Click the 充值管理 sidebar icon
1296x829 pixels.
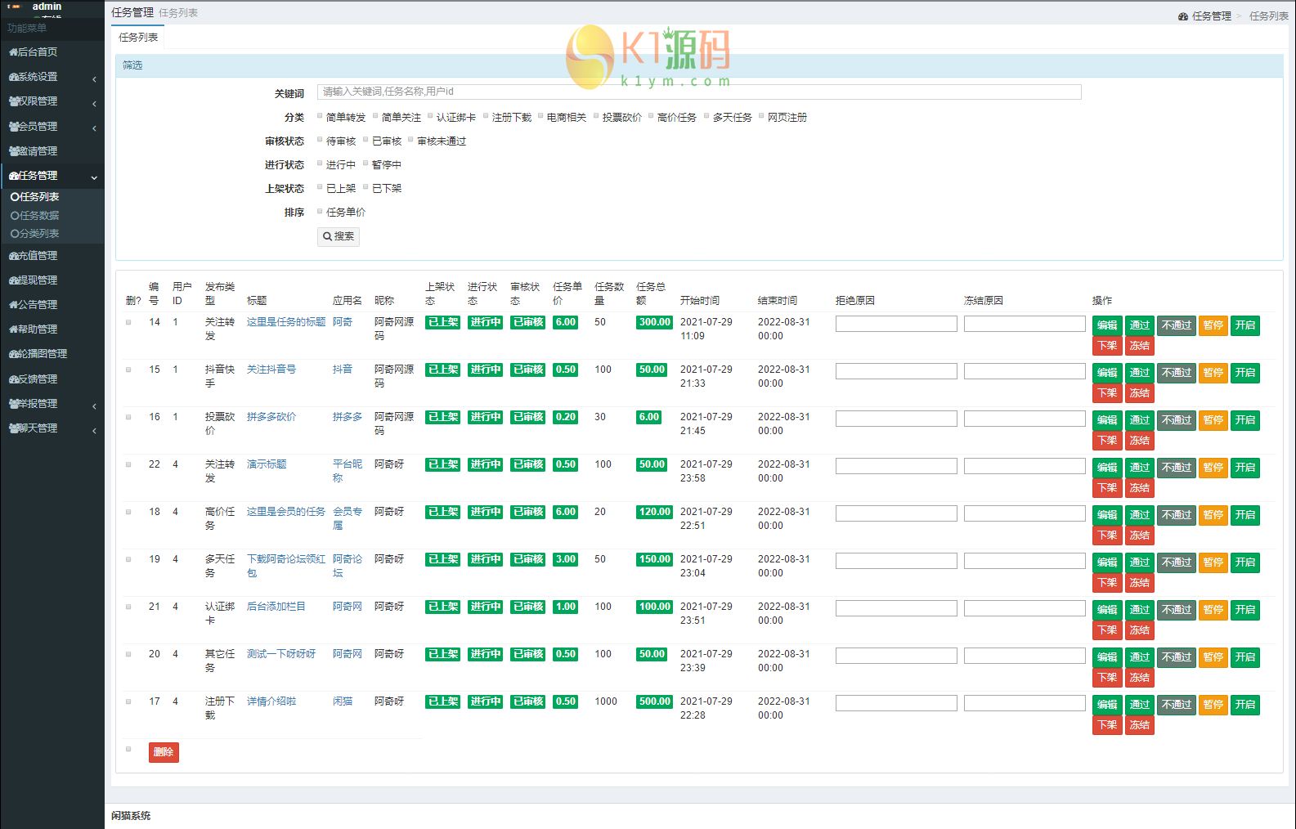(x=13, y=256)
